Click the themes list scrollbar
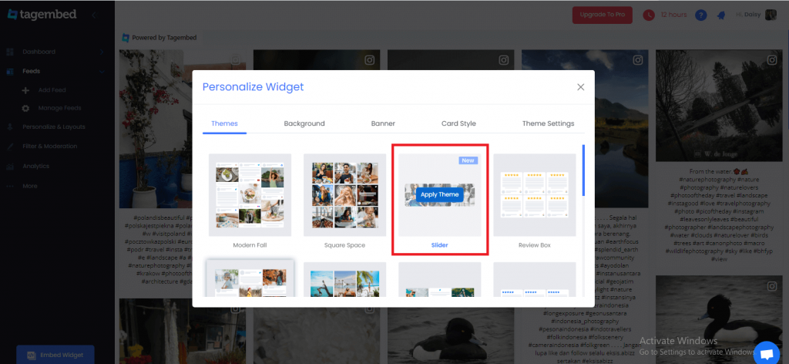This screenshot has width=789, height=364. pyautogui.click(x=583, y=170)
